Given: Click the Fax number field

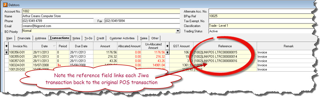Looking at the screenshot, I should click(x=142, y=21).
